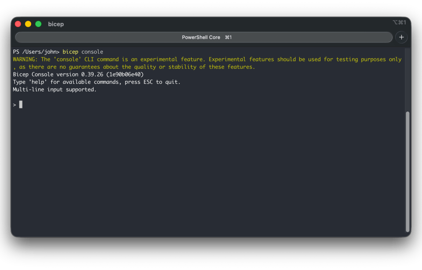Click the yellow 'bicep' command word

pos(70,52)
